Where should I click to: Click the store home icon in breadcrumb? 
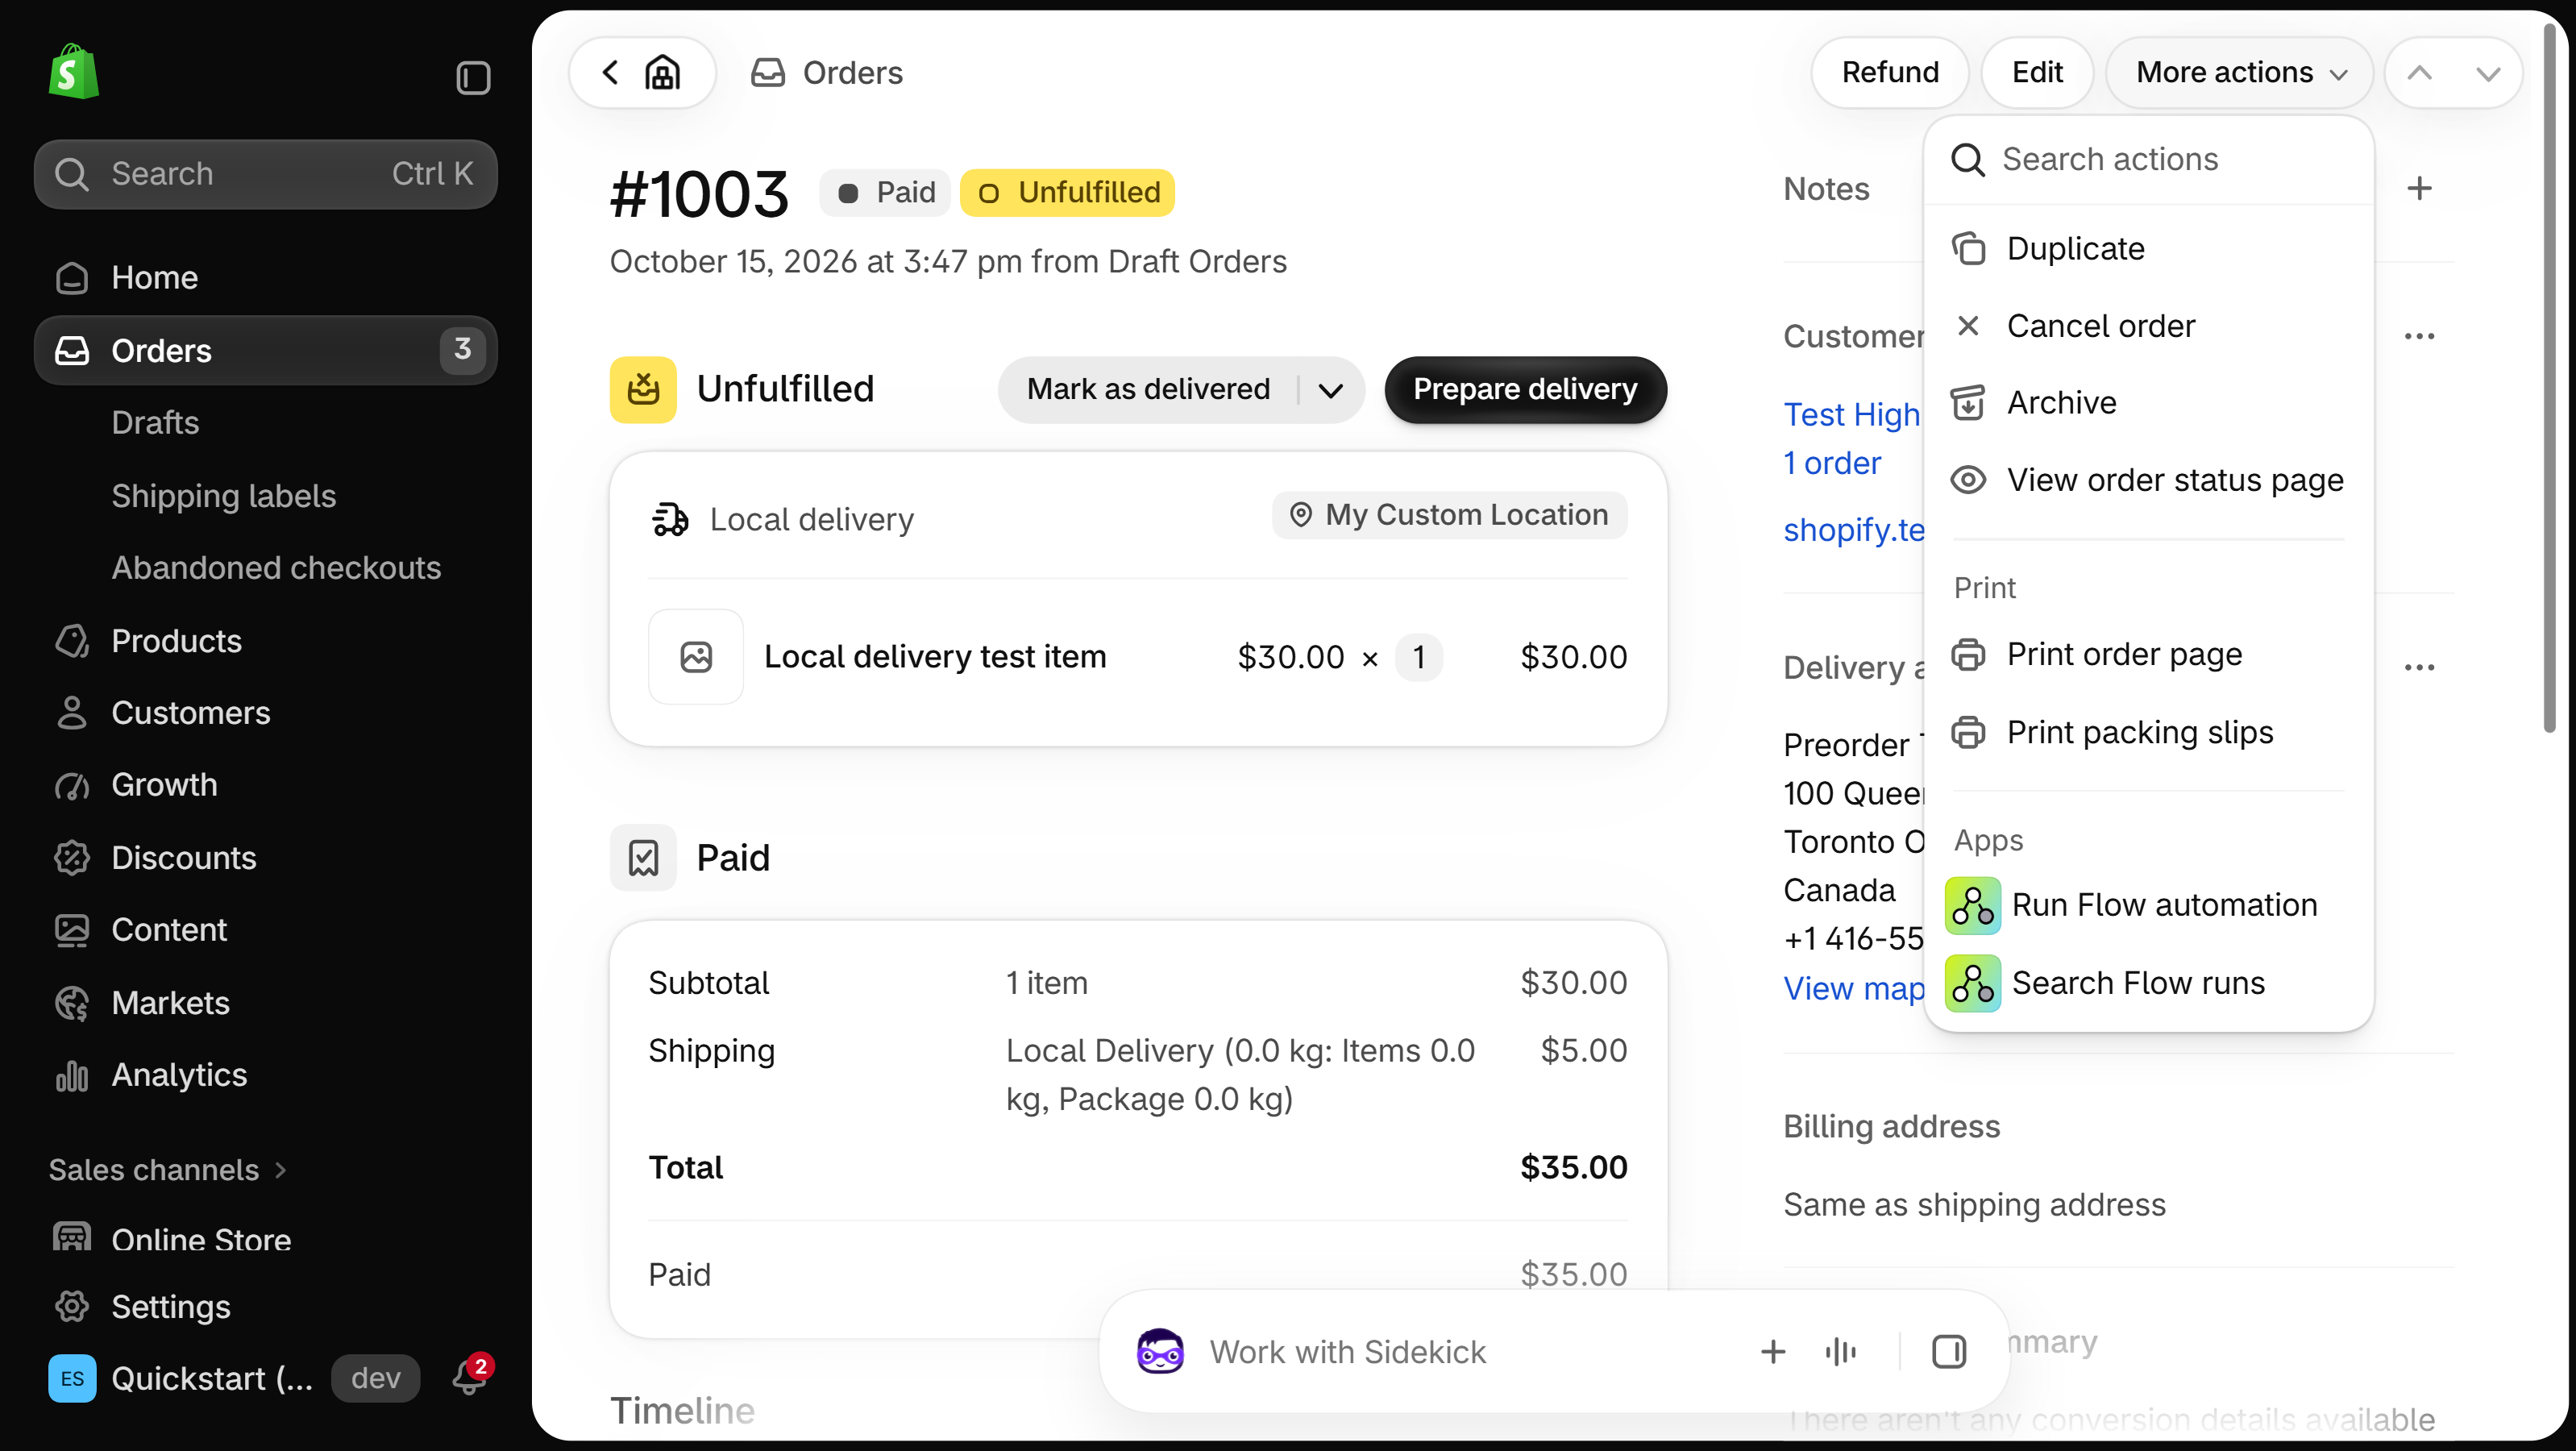point(662,72)
